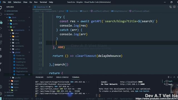
Task: Open the Edit menu
Action: tap(9, 2)
